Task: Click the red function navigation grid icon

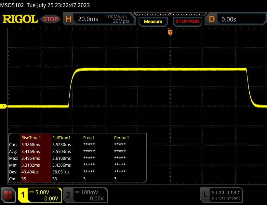Action: tap(8, 195)
